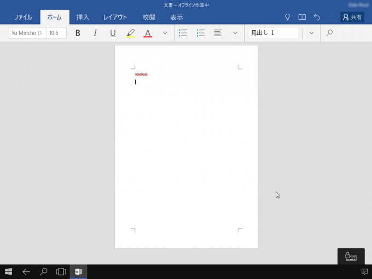Open Task View on taskbar
This screenshot has height=279, width=372.
[61, 272]
